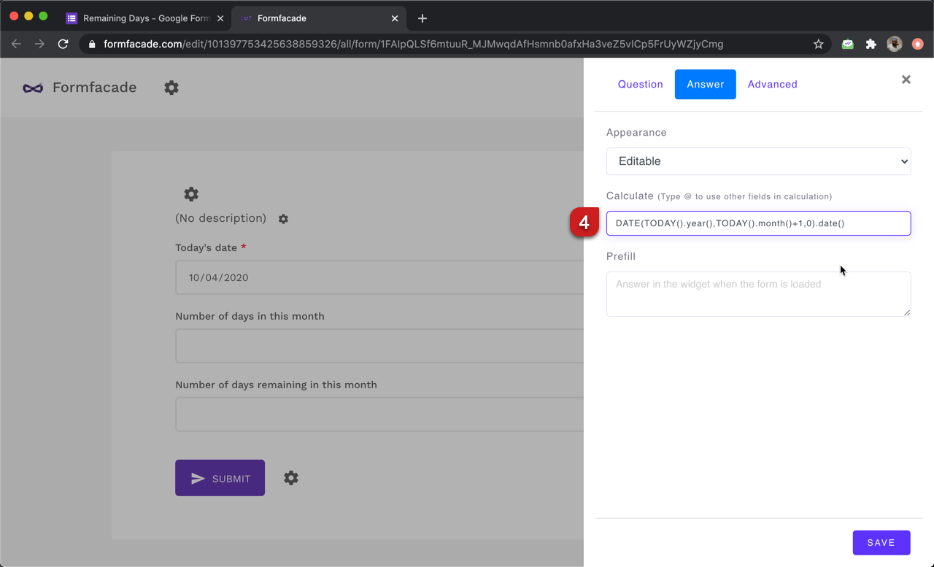Open settings gear next to Submit button
The image size is (934, 567).
(291, 478)
